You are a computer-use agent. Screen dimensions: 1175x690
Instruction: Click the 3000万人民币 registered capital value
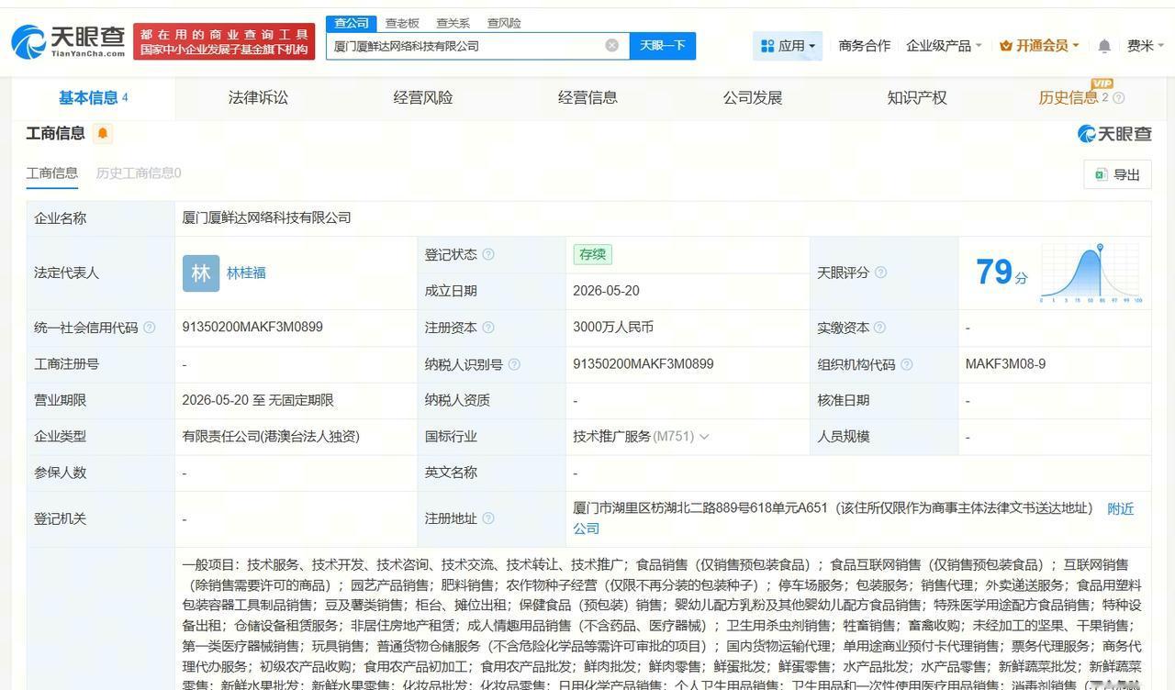[613, 328]
